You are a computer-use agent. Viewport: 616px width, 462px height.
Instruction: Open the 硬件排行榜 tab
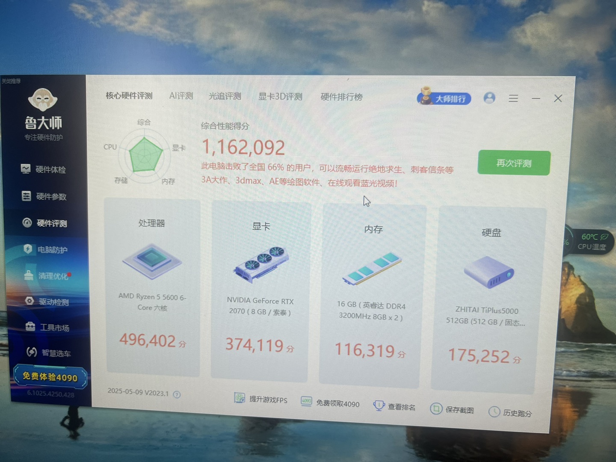pos(341,97)
